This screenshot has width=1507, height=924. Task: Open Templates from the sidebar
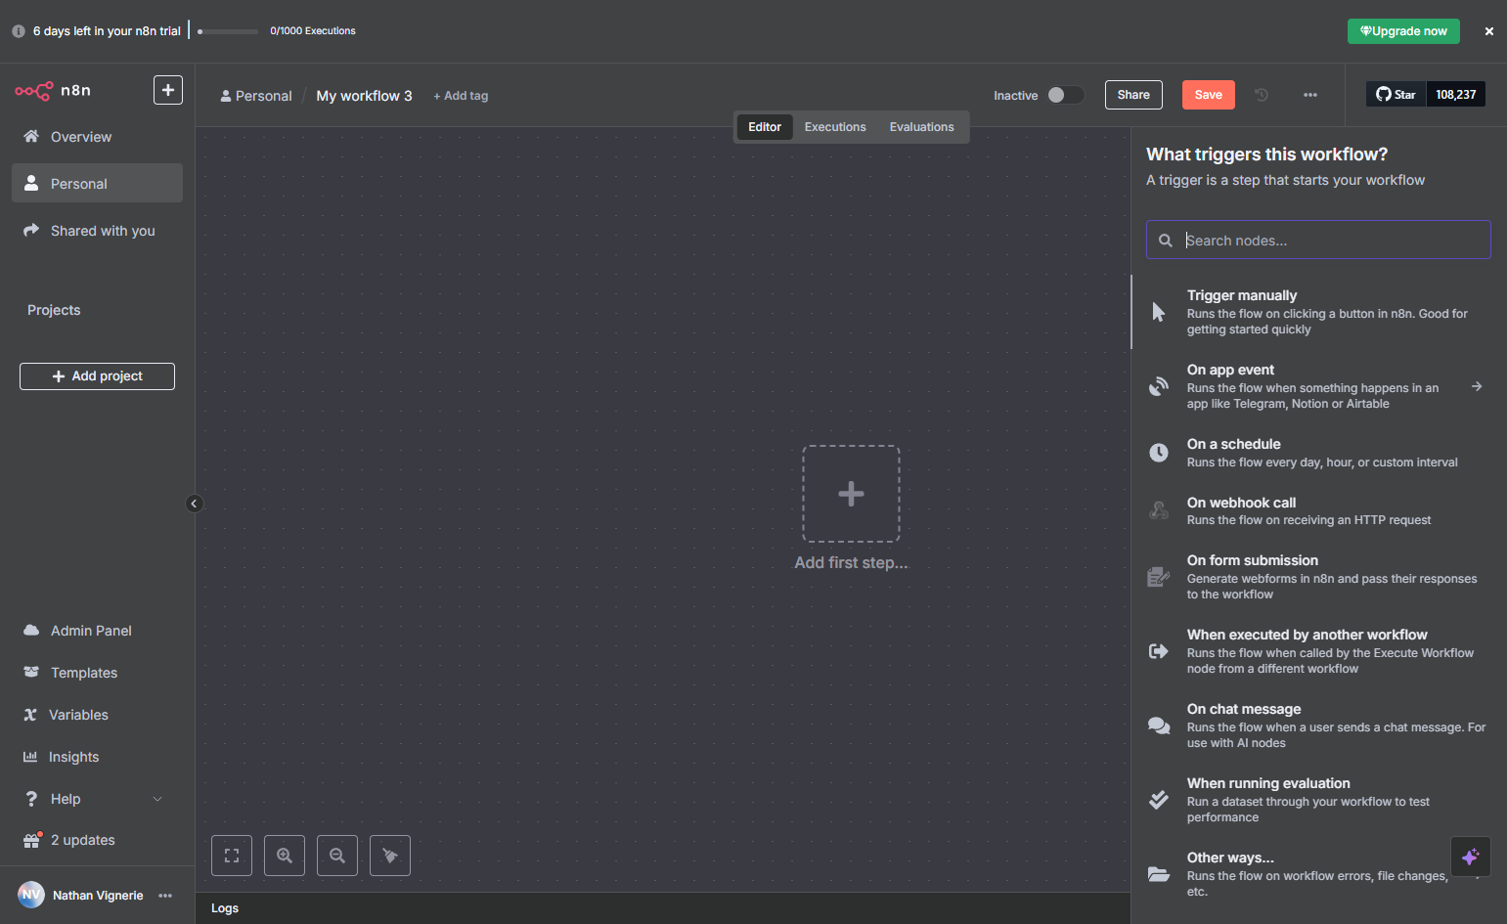[97, 673]
